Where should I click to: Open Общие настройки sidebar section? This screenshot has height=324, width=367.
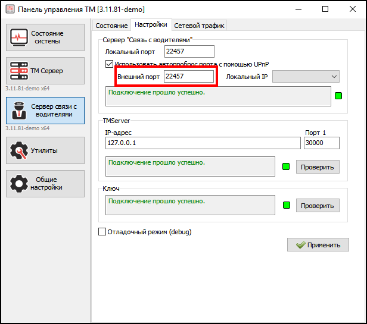[45, 184]
